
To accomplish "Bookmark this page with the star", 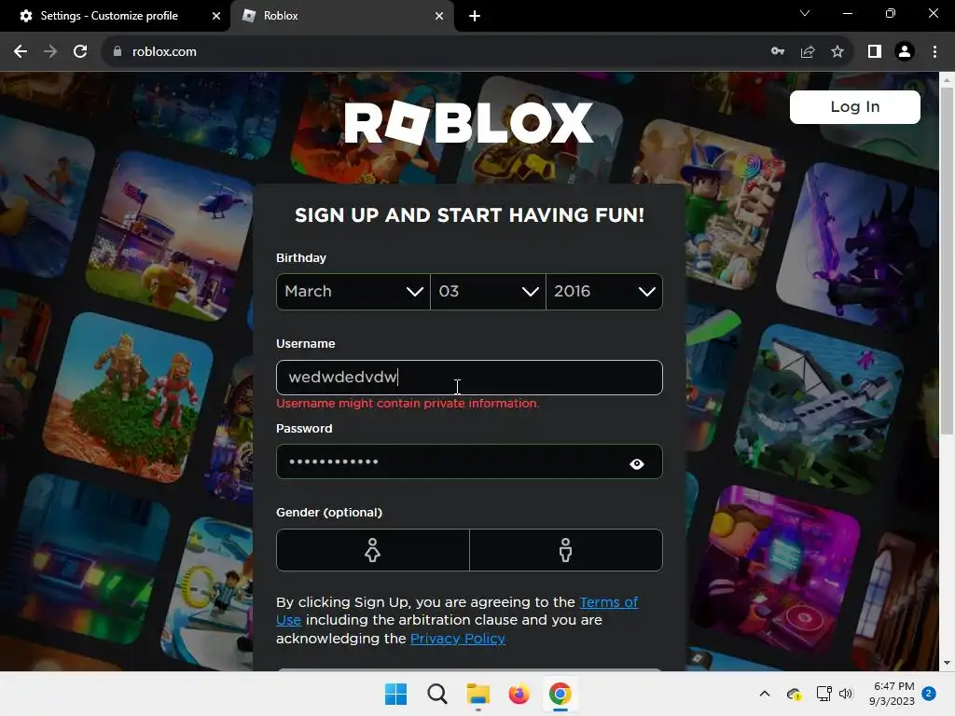I will click(837, 52).
